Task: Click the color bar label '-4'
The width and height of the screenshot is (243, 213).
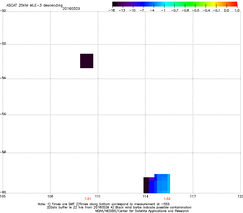Action: point(152,10)
